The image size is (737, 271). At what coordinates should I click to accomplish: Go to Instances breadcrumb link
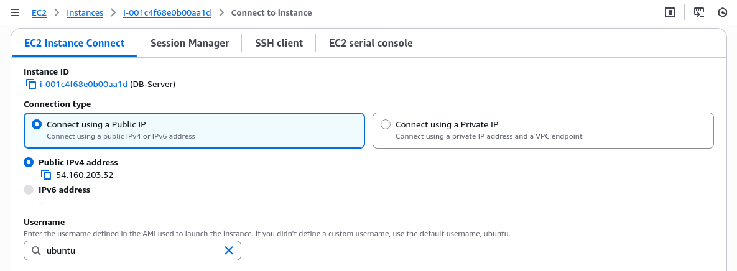point(85,12)
